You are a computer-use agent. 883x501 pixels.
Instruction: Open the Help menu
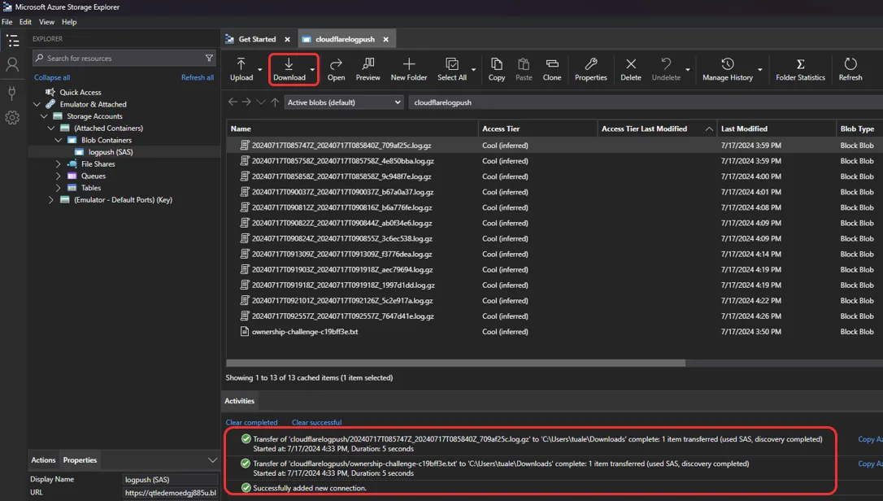tap(69, 22)
